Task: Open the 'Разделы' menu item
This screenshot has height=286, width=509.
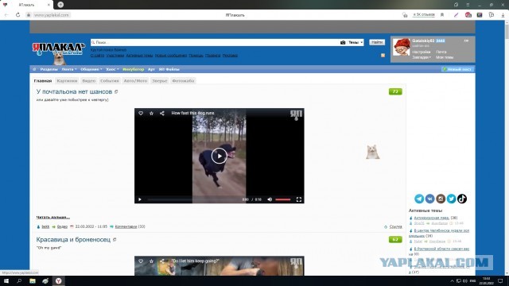Action: [49, 69]
